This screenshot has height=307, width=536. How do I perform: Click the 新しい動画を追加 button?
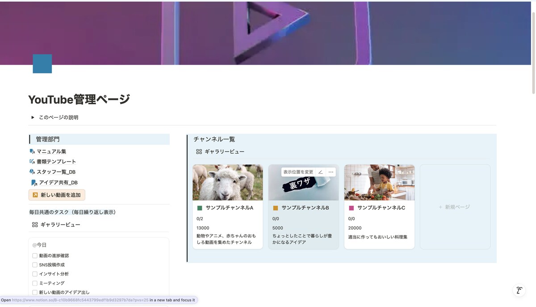coord(57,195)
